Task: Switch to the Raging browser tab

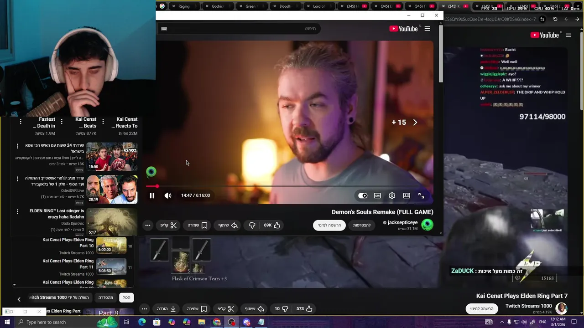Action: pyautogui.click(x=184, y=6)
